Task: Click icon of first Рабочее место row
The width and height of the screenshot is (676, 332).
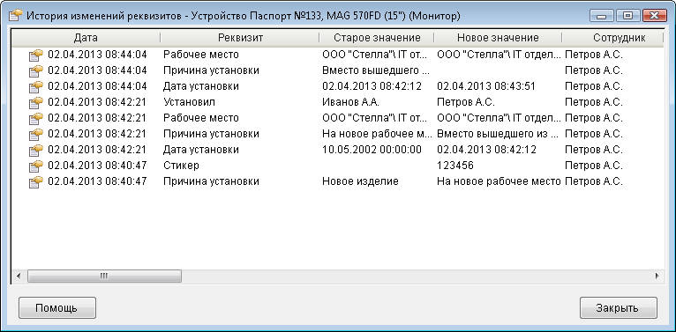Action: point(36,55)
